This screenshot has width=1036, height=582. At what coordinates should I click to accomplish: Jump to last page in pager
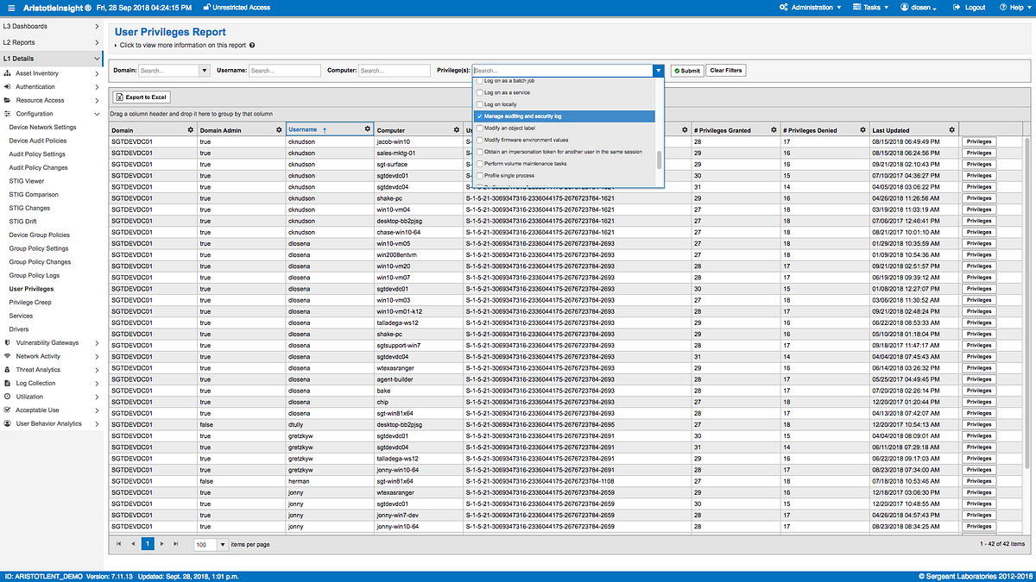(x=176, y=544)
